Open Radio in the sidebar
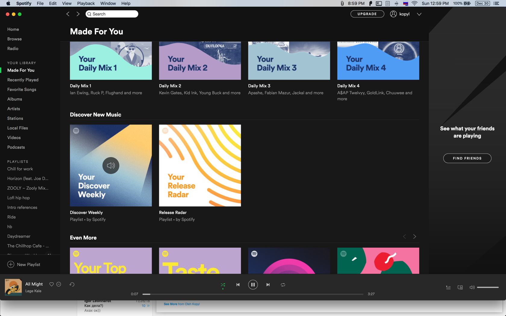The image size is (506, 316). pos(13,48)
